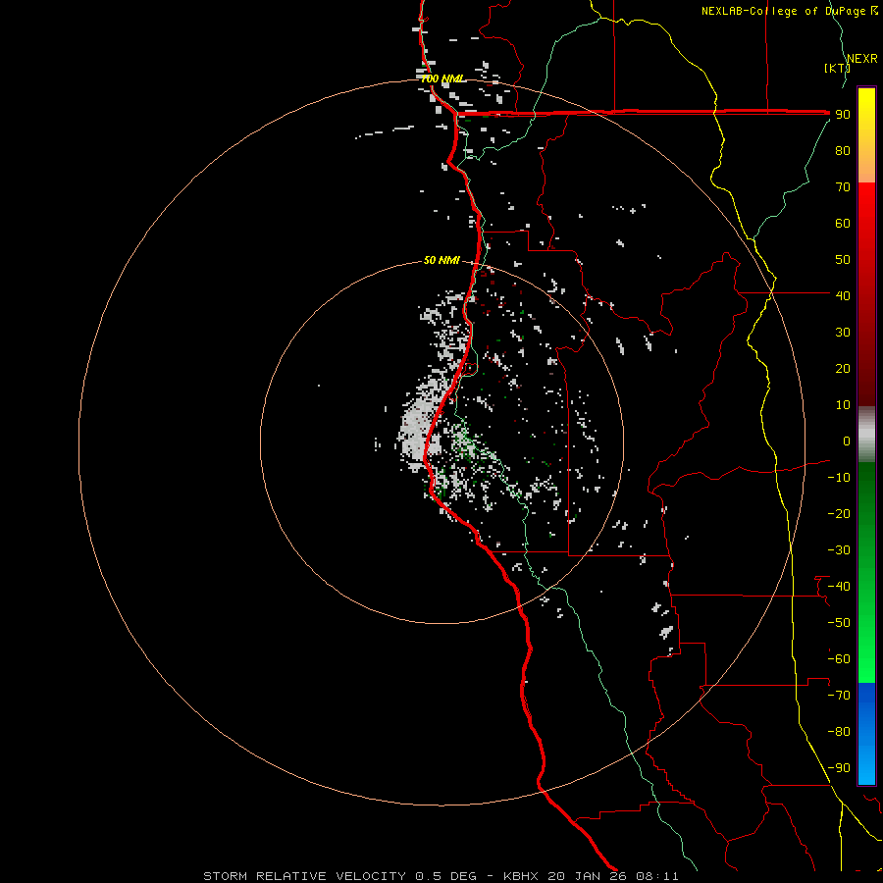Click the [KT] units label
883x883 pixels.
(x=837, y=68)
